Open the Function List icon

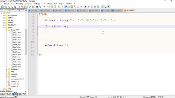pos(75,7)
